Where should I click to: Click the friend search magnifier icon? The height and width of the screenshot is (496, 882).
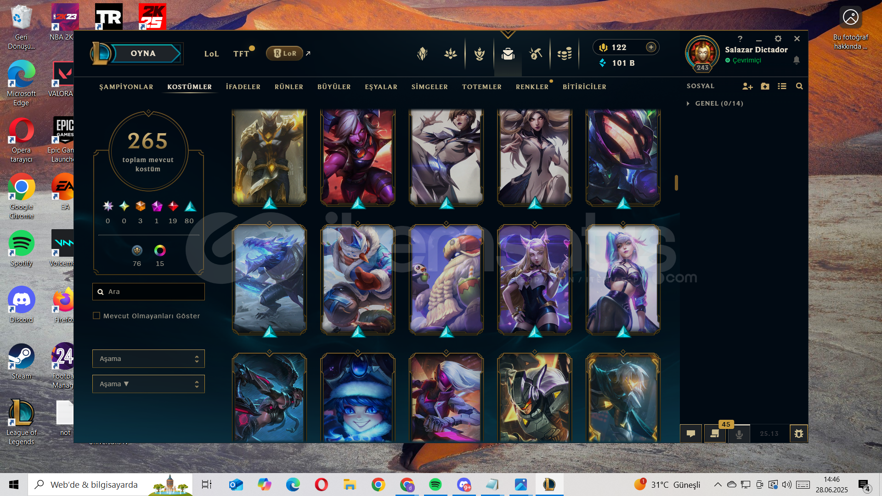(x=799, y=86)
